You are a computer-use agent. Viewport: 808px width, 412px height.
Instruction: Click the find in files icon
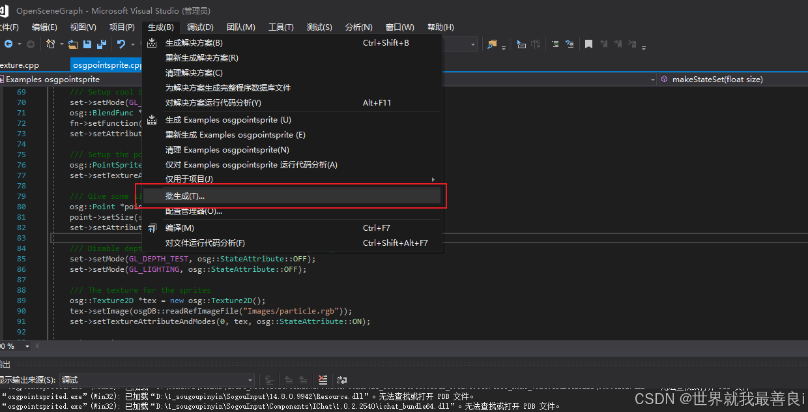click(x=492, y=44)
